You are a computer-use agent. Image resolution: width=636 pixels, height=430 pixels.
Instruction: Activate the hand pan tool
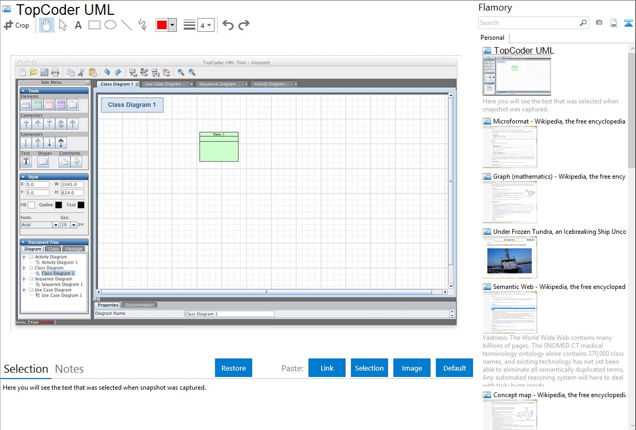click(46, 25)
